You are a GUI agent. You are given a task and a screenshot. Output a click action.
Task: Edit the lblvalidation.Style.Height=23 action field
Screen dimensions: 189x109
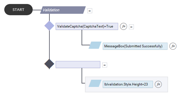pyautogui.click(x=128, y=84)
